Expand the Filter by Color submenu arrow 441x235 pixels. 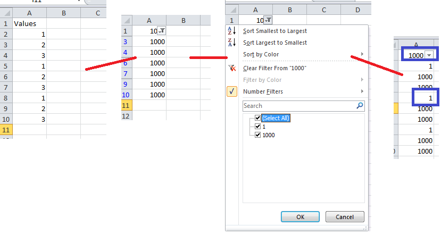point(362,80)
